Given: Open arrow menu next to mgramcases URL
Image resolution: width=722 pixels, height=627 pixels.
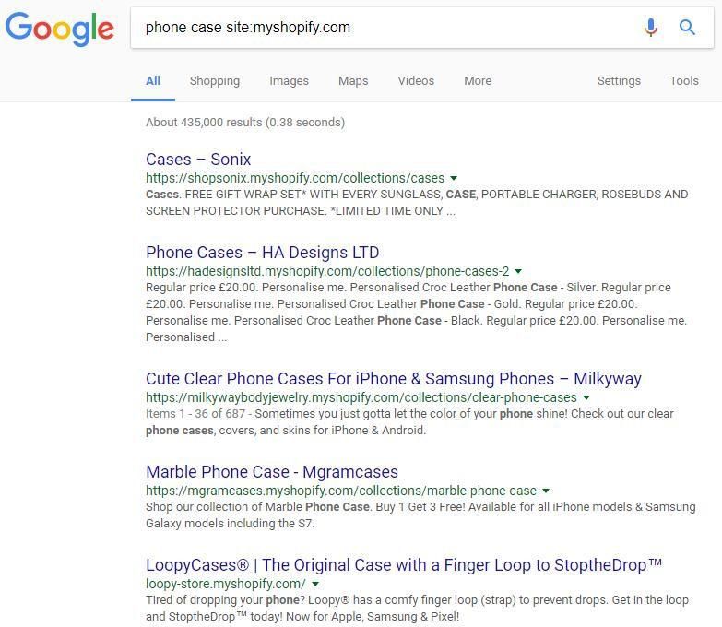Looking at the screenshot, I should click(x=546, y=491).
